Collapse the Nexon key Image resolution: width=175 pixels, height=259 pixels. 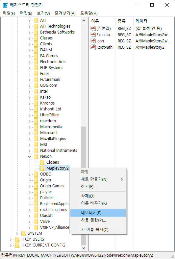[29, 156]
